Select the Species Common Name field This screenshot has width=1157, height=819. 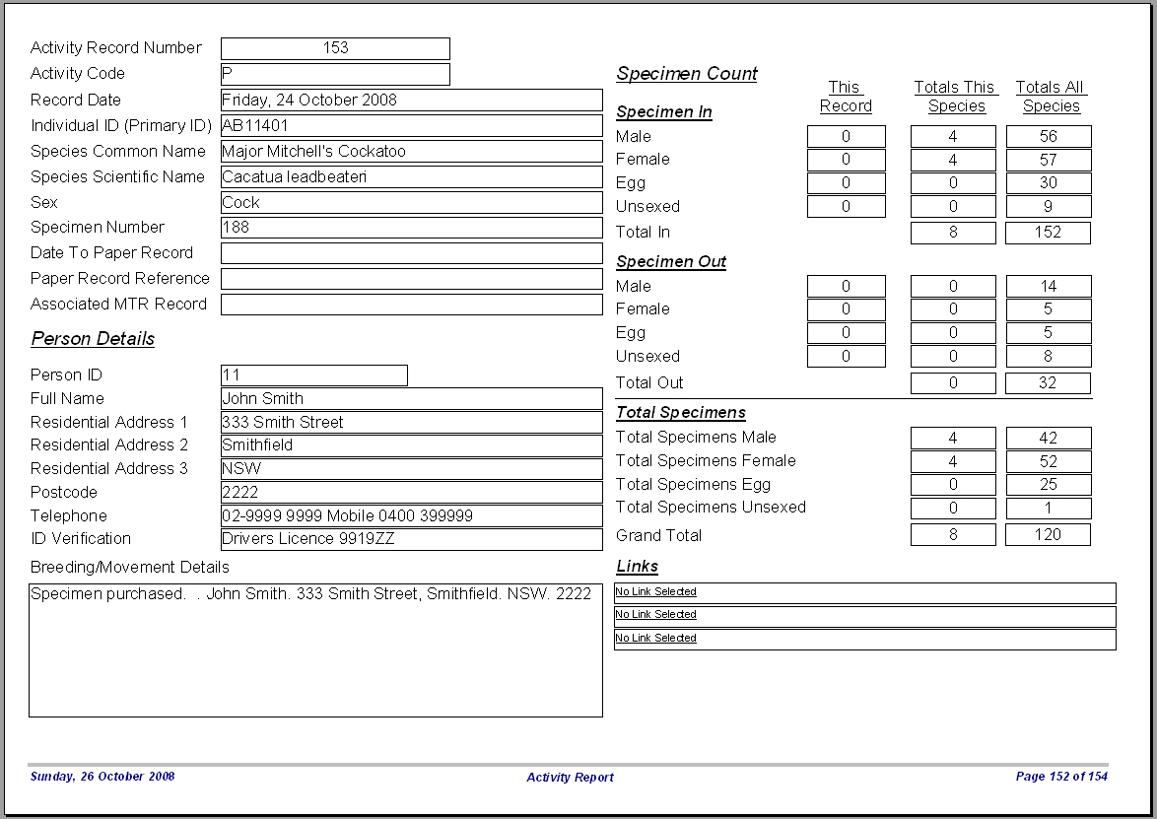pyautogui.click(x=412, y=151)
